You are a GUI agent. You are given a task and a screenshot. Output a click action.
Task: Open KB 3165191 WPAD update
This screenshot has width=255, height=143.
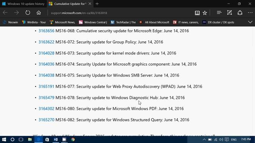[46, 87]
